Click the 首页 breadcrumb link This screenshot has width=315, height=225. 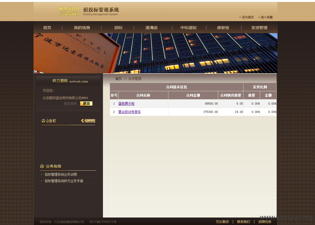118,79
